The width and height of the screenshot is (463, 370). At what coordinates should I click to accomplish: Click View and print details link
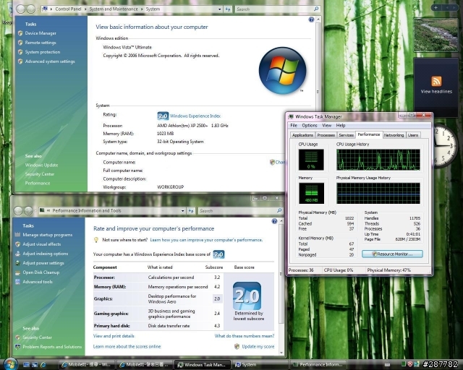pos(114,336)
